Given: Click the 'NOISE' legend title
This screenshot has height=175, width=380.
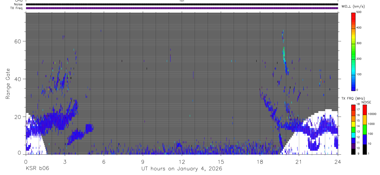Looking at the screenshot, I should click(366, 102).
